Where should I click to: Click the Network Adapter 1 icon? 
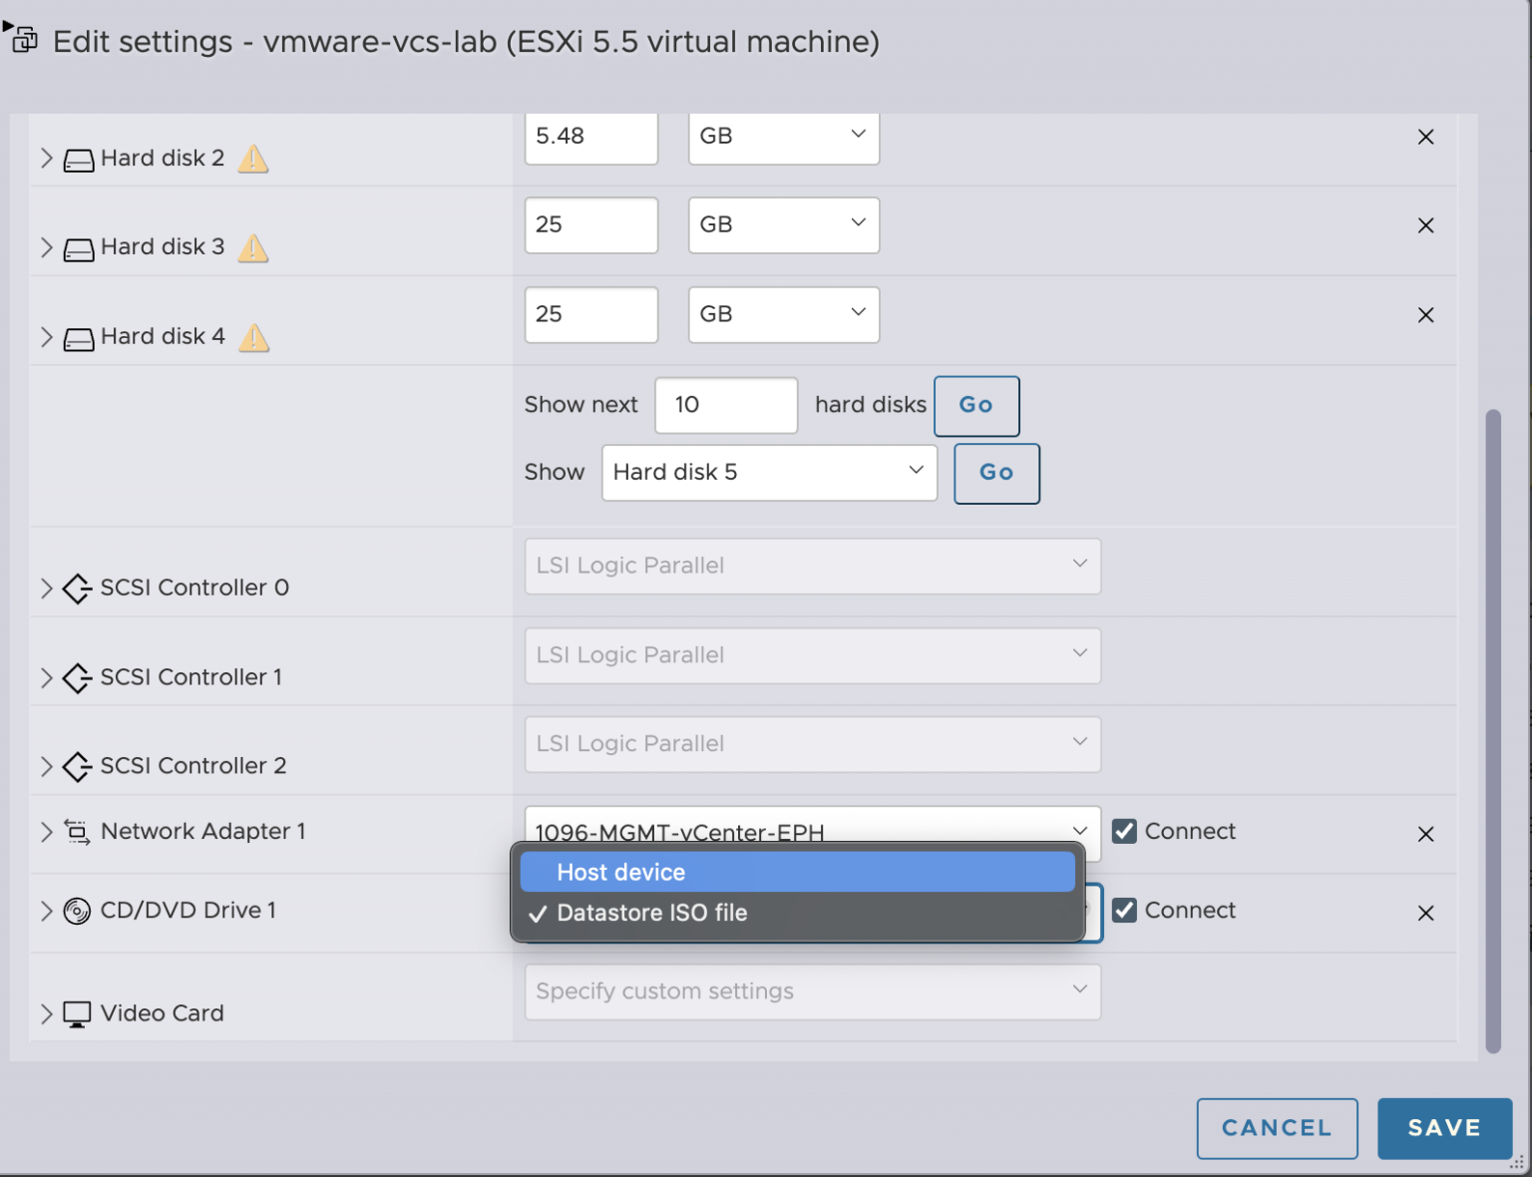(77, 831)
